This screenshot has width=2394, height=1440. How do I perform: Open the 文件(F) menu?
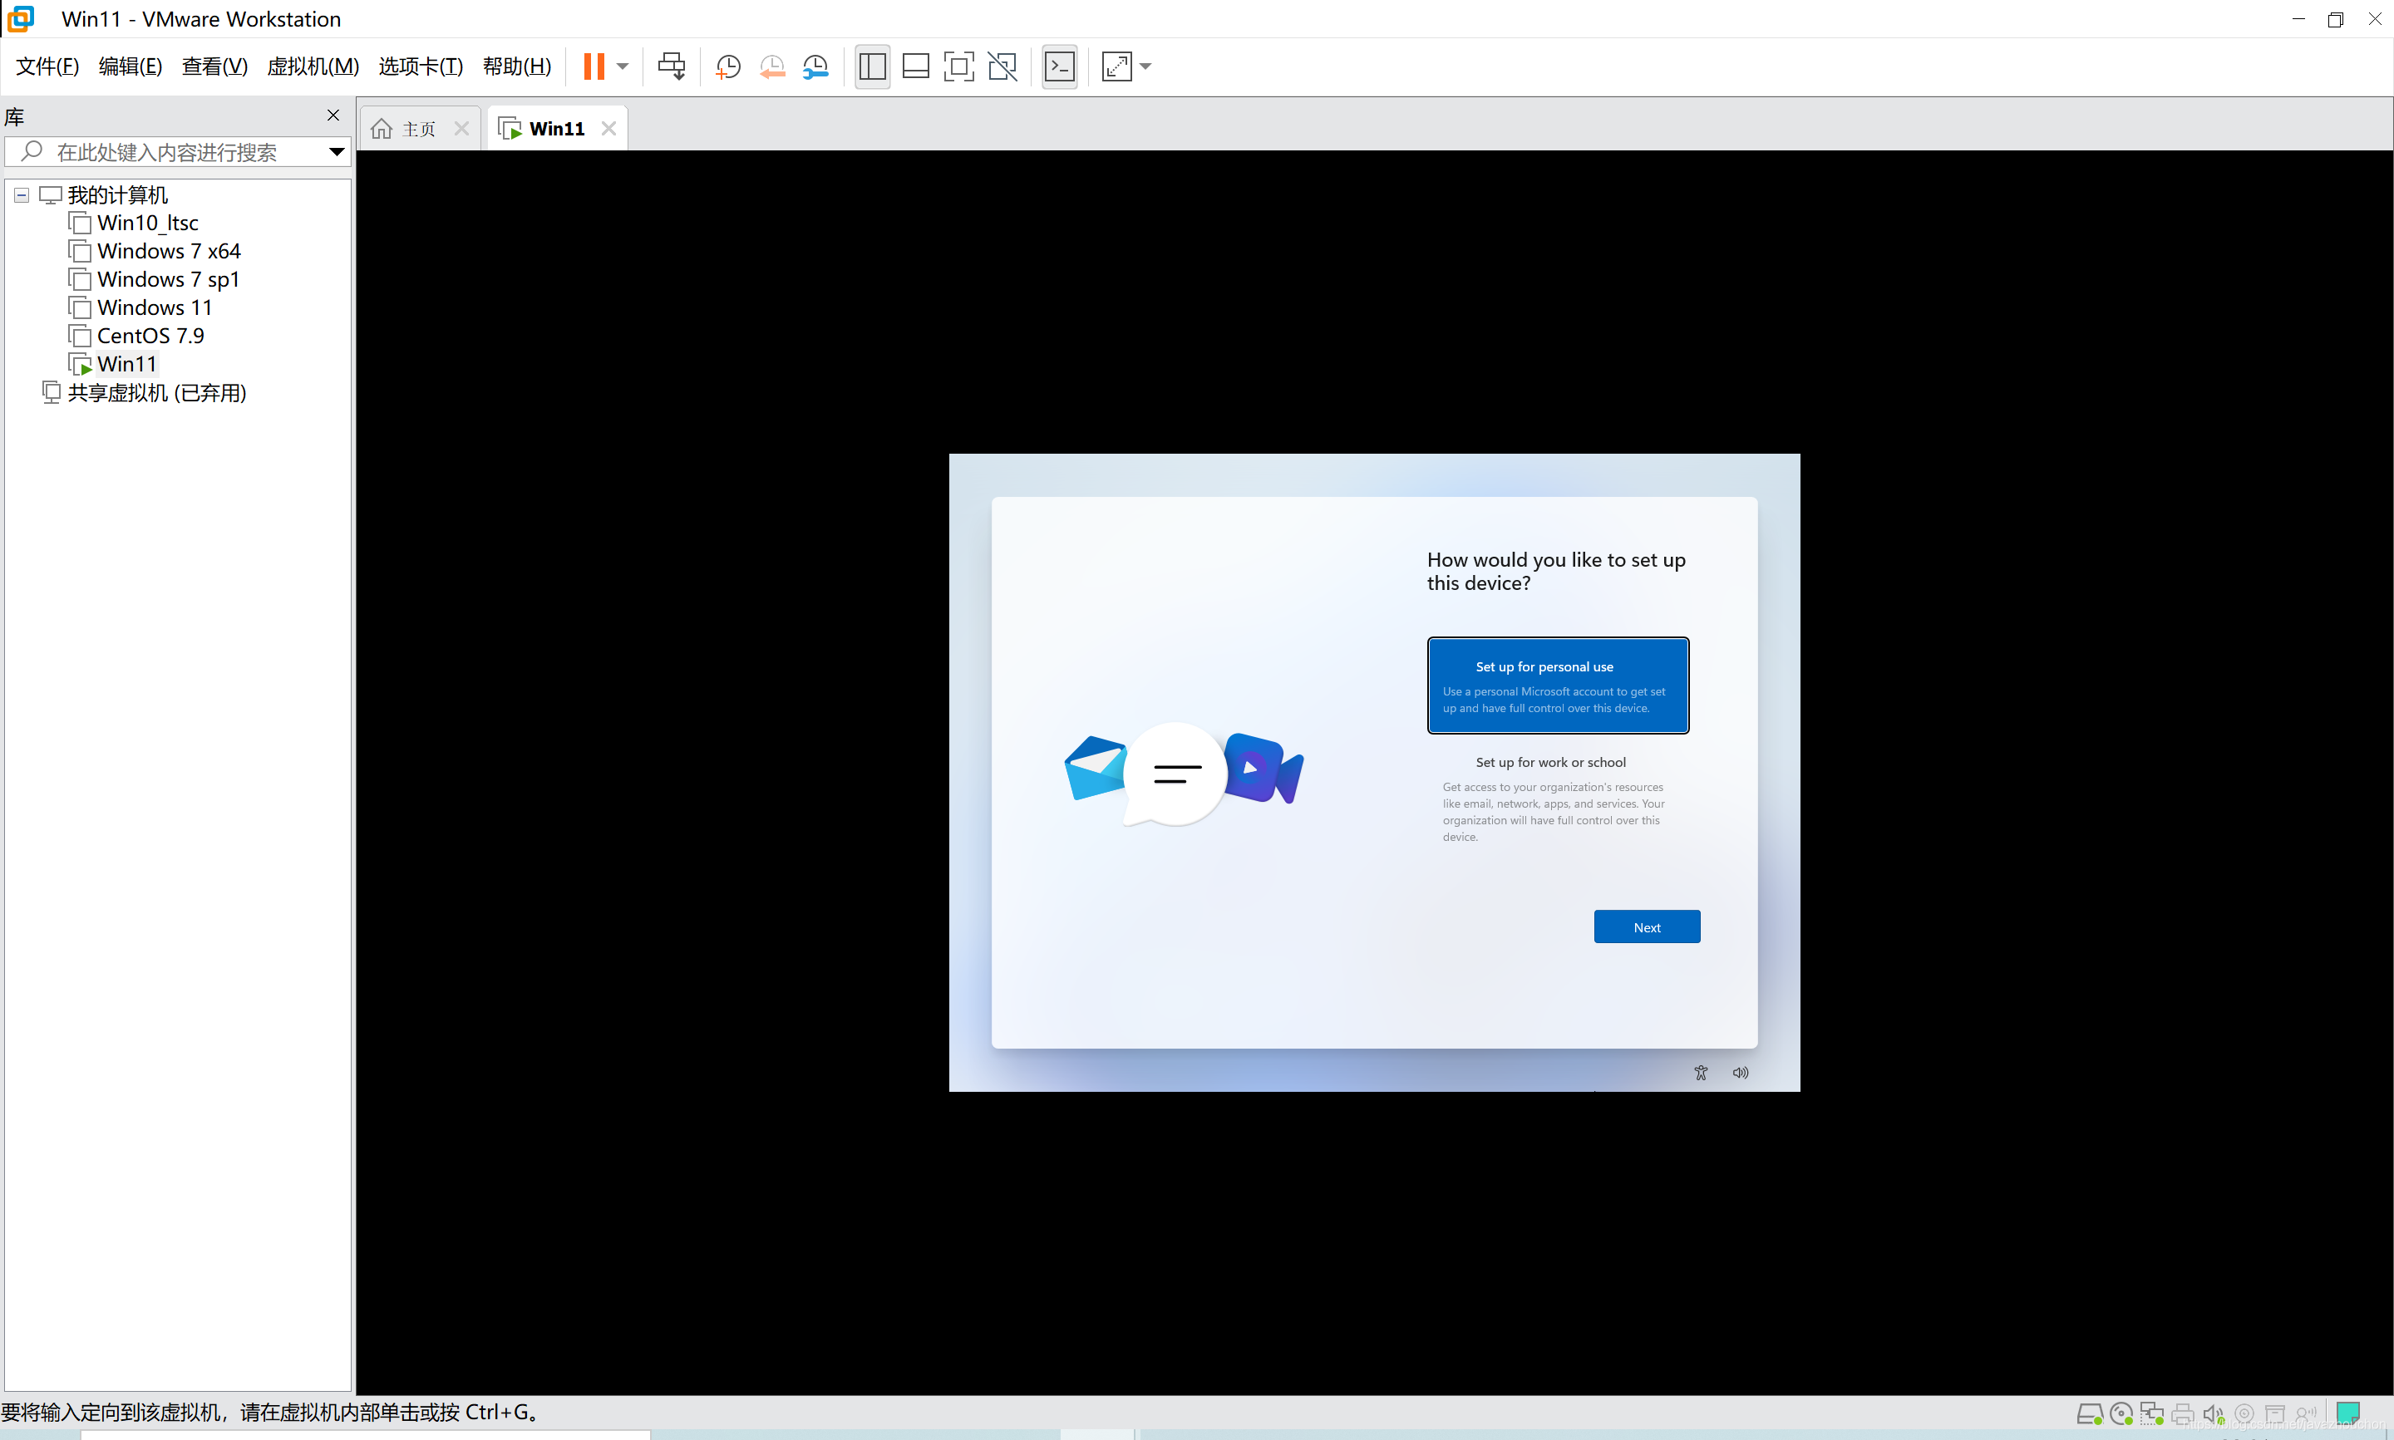tap(47, 66)
